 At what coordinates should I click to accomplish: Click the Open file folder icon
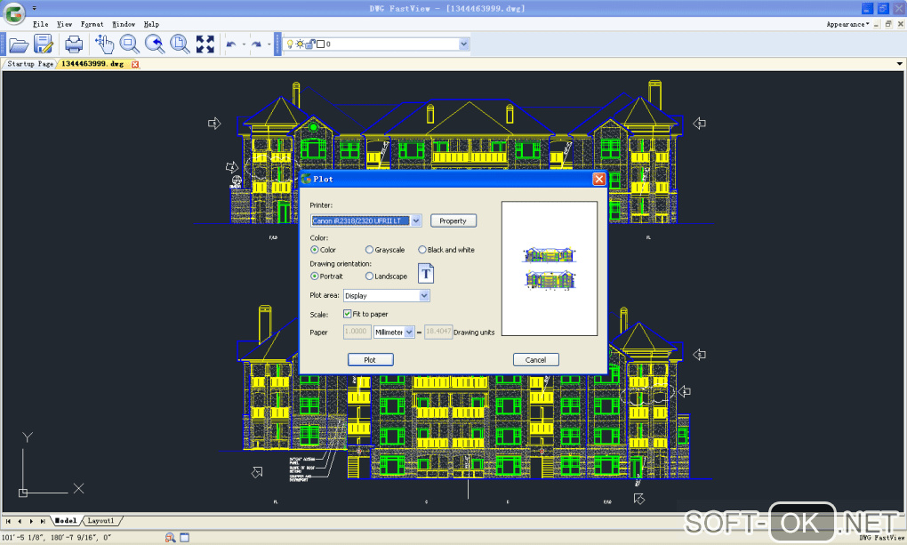pos(19,44)
